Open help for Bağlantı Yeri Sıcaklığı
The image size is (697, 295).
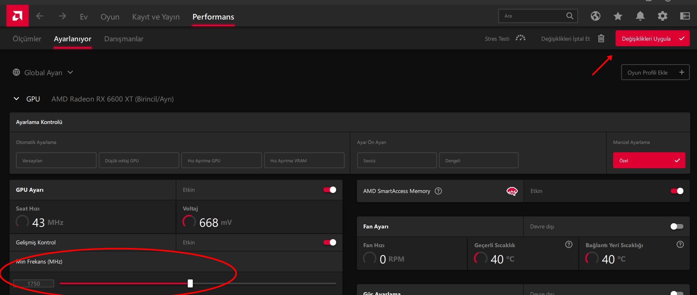[680, 244]
